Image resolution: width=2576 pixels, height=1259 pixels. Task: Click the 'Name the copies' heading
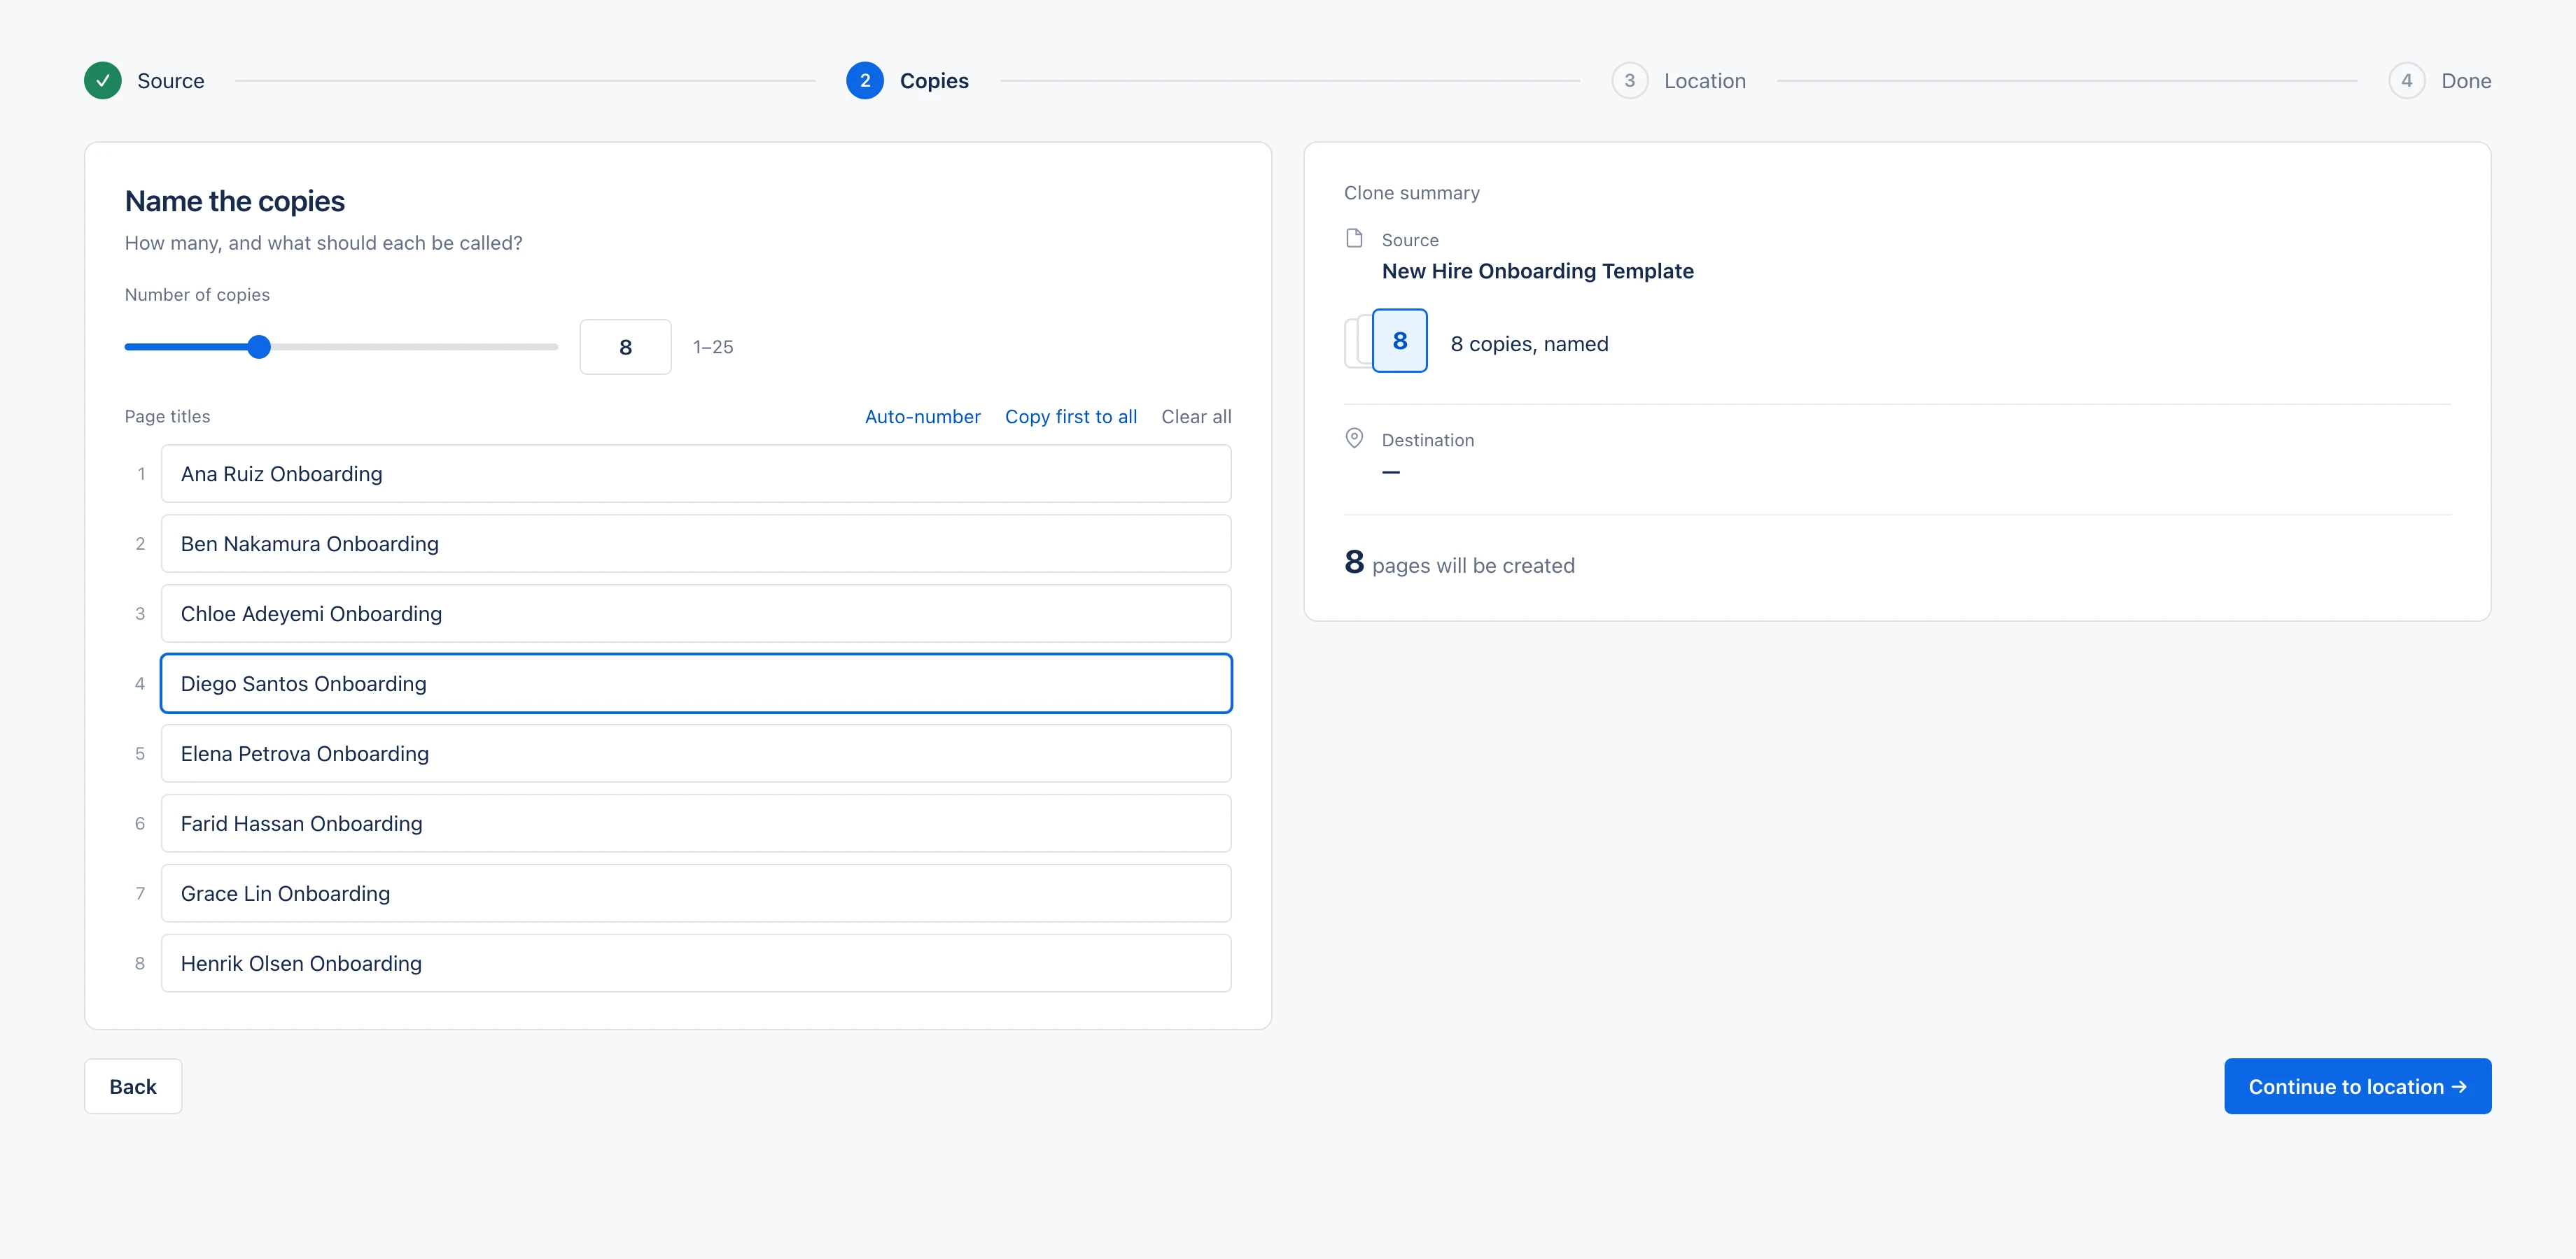pyautogui.click(x=235, y=201)
